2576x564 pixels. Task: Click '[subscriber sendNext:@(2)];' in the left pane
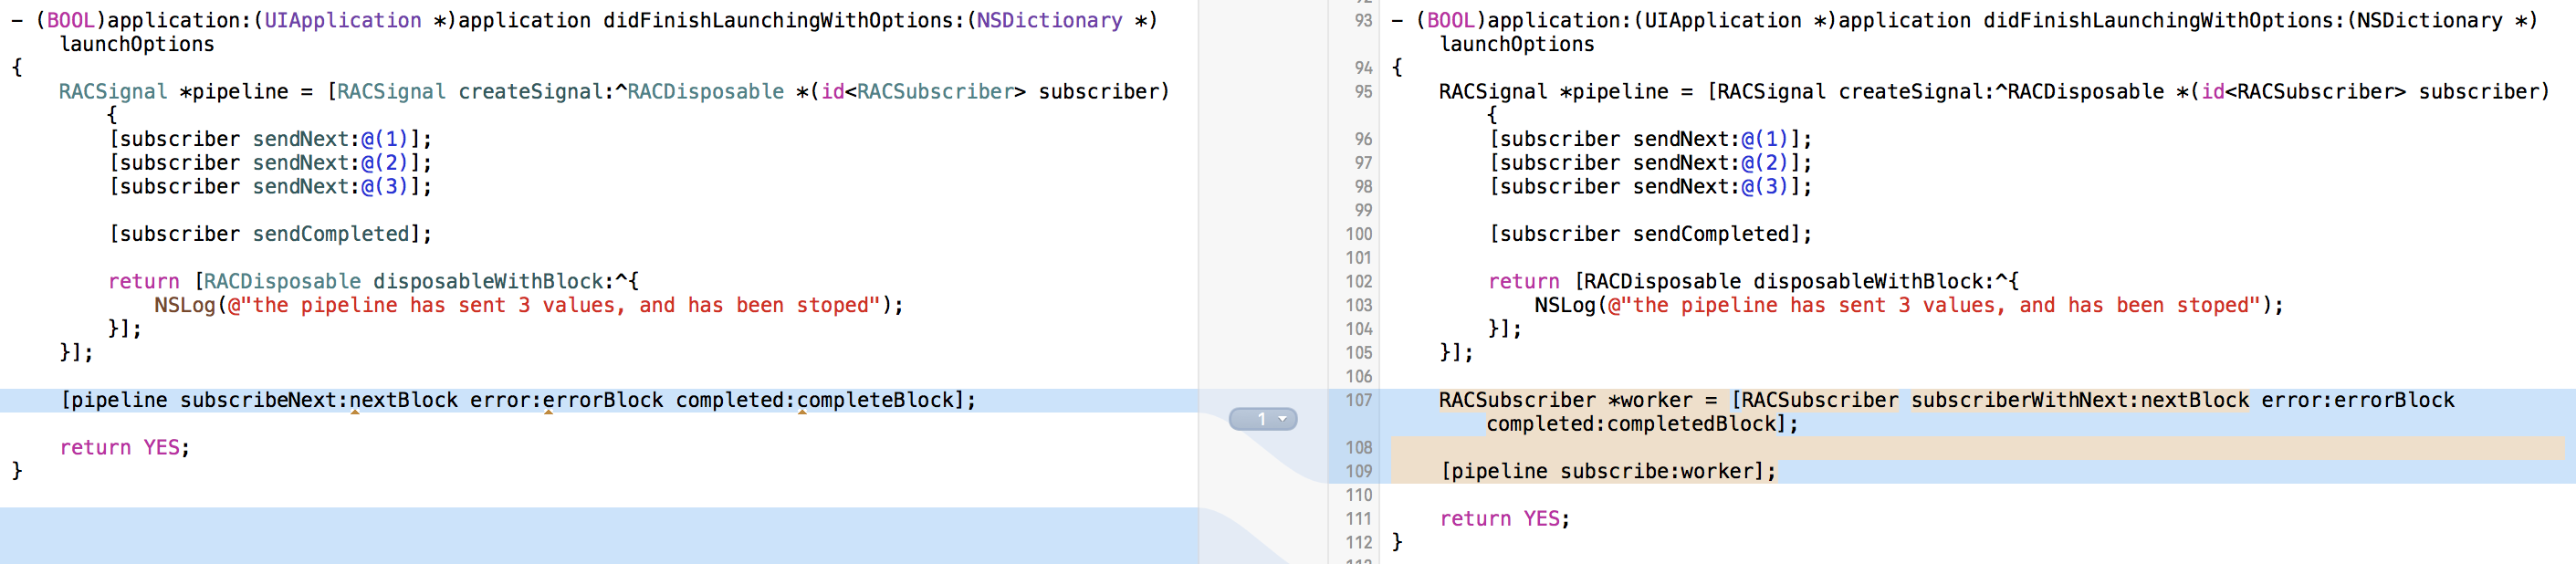point(270,163)
